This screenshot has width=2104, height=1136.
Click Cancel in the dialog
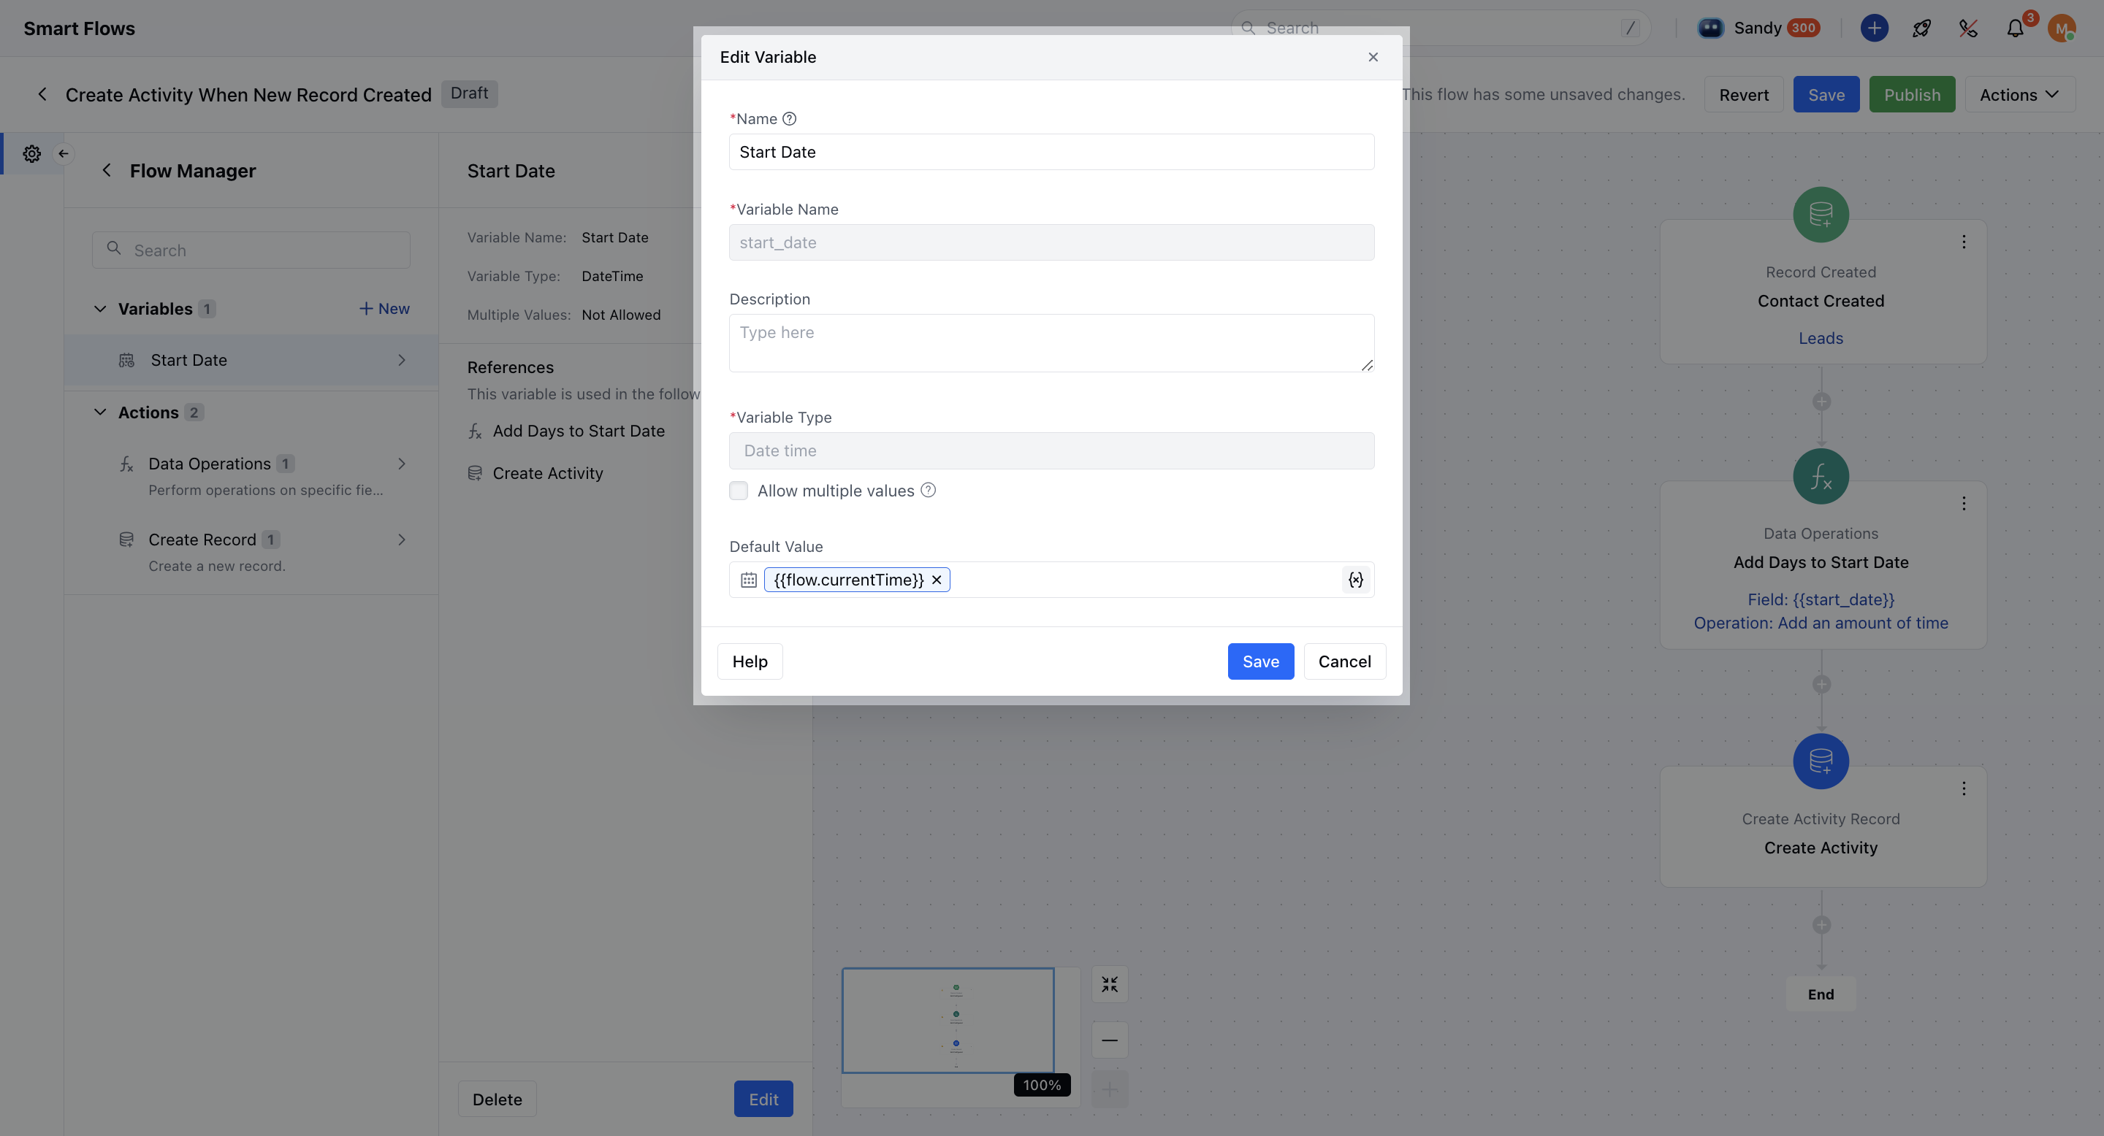point(1343,661)
